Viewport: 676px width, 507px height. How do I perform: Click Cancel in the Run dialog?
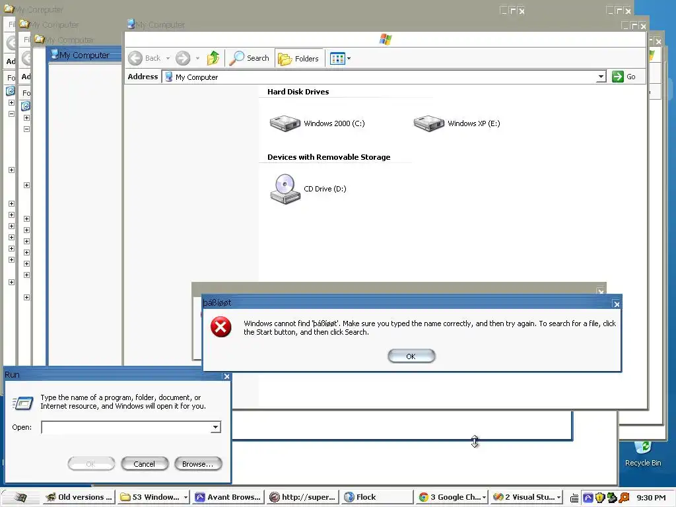pyautogui.click(x=145, y=464)
